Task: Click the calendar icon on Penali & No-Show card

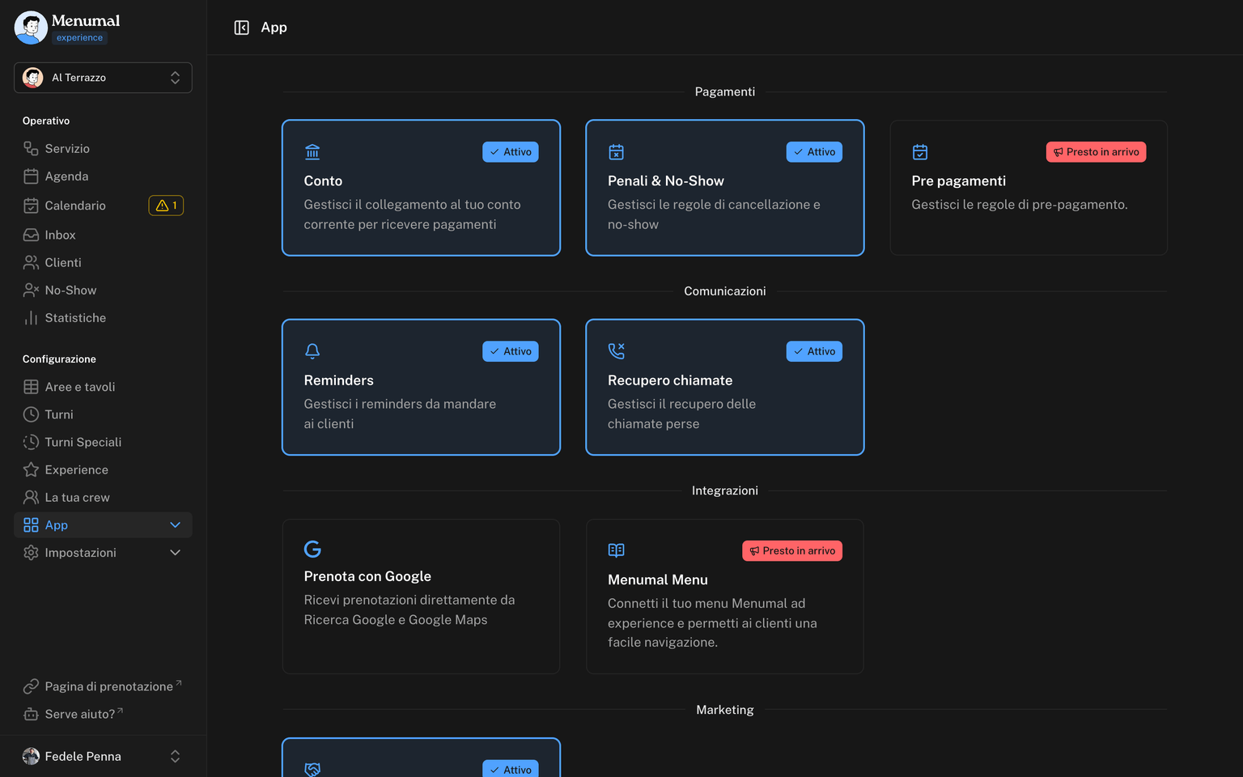Action: 616,152
